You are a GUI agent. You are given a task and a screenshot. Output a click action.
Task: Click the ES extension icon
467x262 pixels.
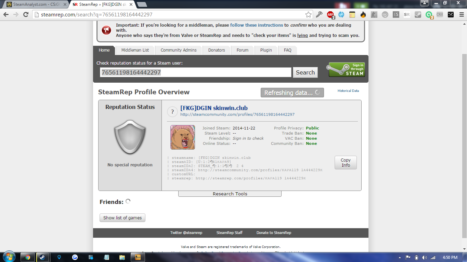point(396,15)
